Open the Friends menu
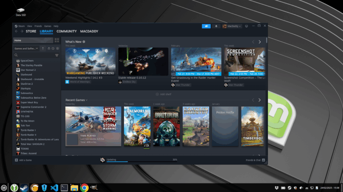Image resolution: width=343 pixels, height=192 pixels. [38, 26]
